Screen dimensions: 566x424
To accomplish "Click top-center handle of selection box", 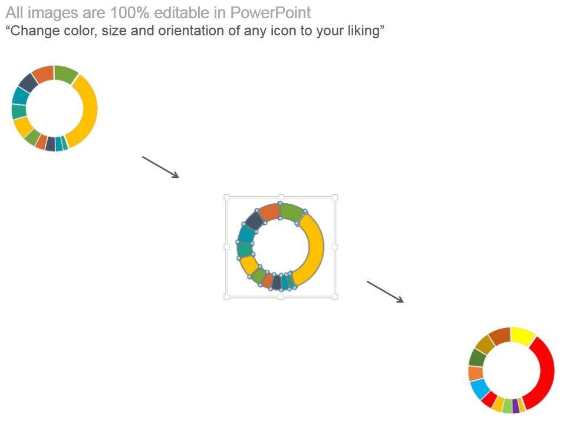I will 281,197.
